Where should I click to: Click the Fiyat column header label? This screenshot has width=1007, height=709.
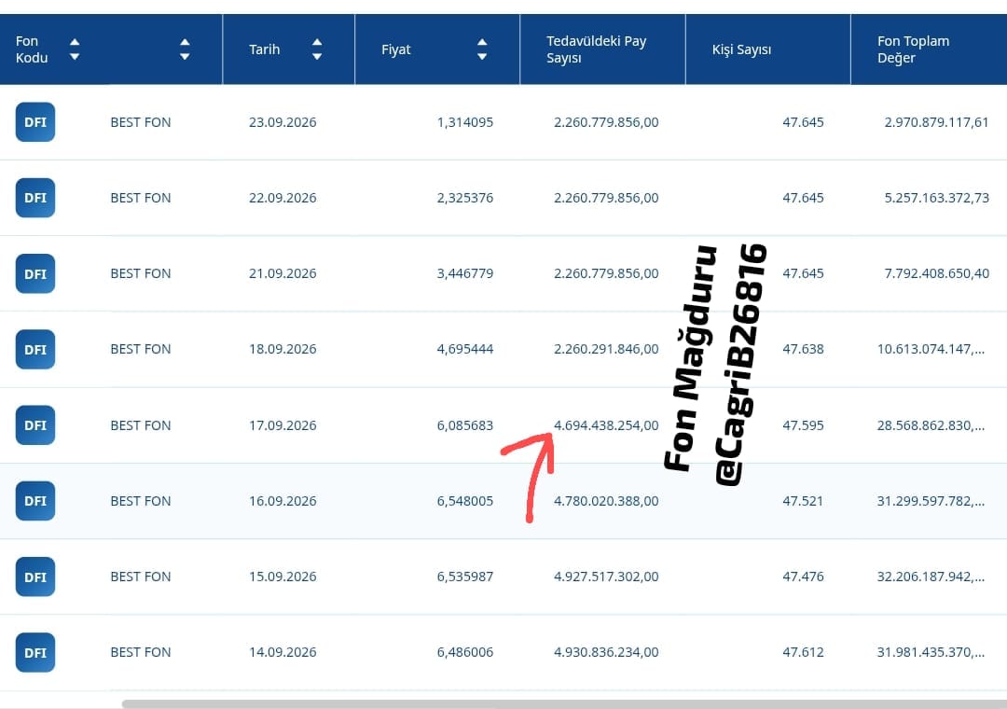tap(395, 49)
